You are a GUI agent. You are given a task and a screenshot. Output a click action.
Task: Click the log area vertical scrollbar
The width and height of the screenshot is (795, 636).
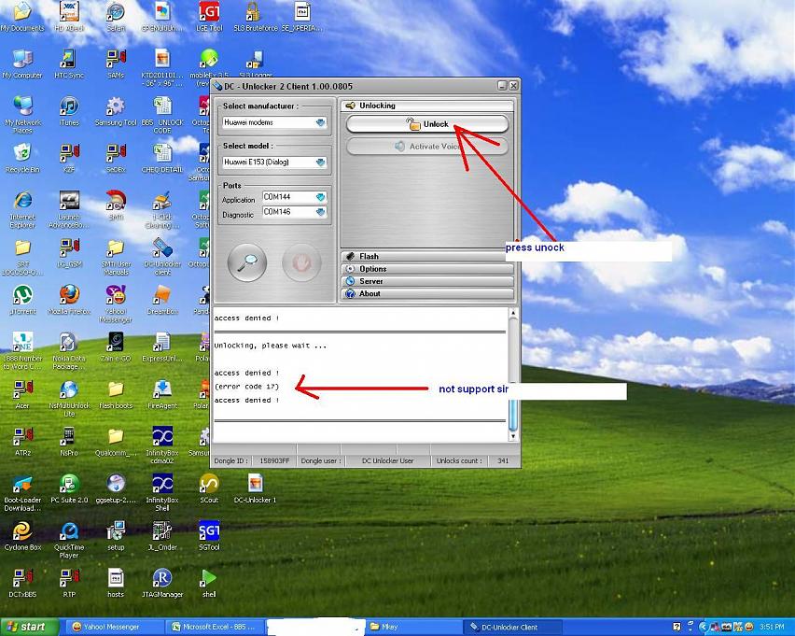[x=512, y=374]
